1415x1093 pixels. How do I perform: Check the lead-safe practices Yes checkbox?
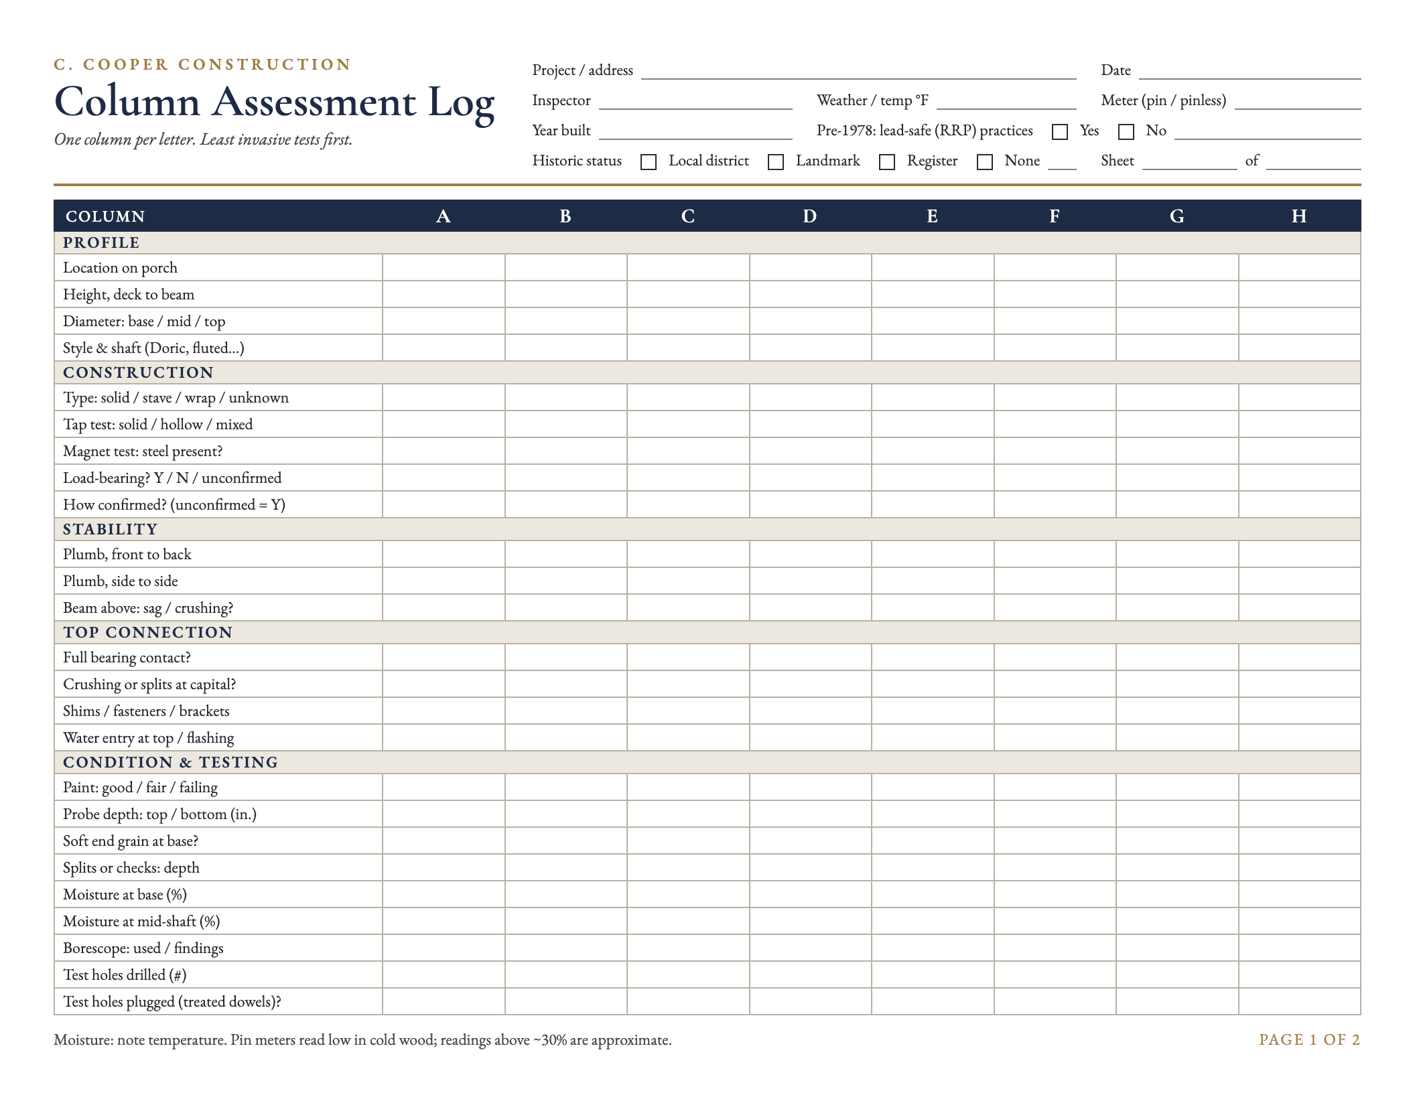coord(1060,132)
